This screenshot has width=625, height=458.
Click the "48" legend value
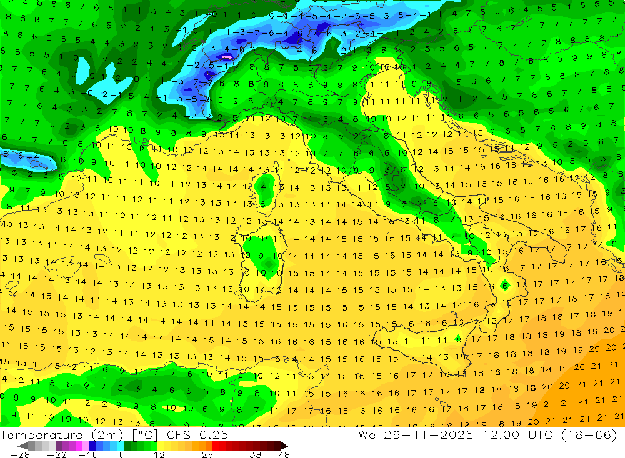pyautogui.click(x=284, y=454)
